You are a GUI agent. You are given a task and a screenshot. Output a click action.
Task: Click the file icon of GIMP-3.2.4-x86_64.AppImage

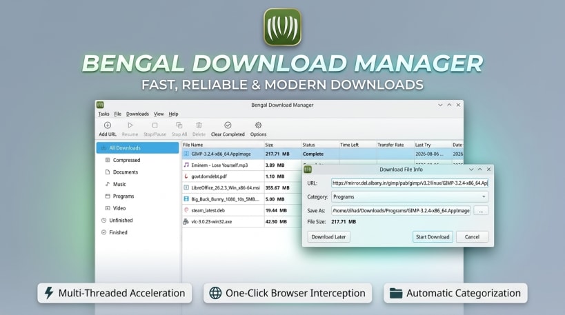coord(186,154)
